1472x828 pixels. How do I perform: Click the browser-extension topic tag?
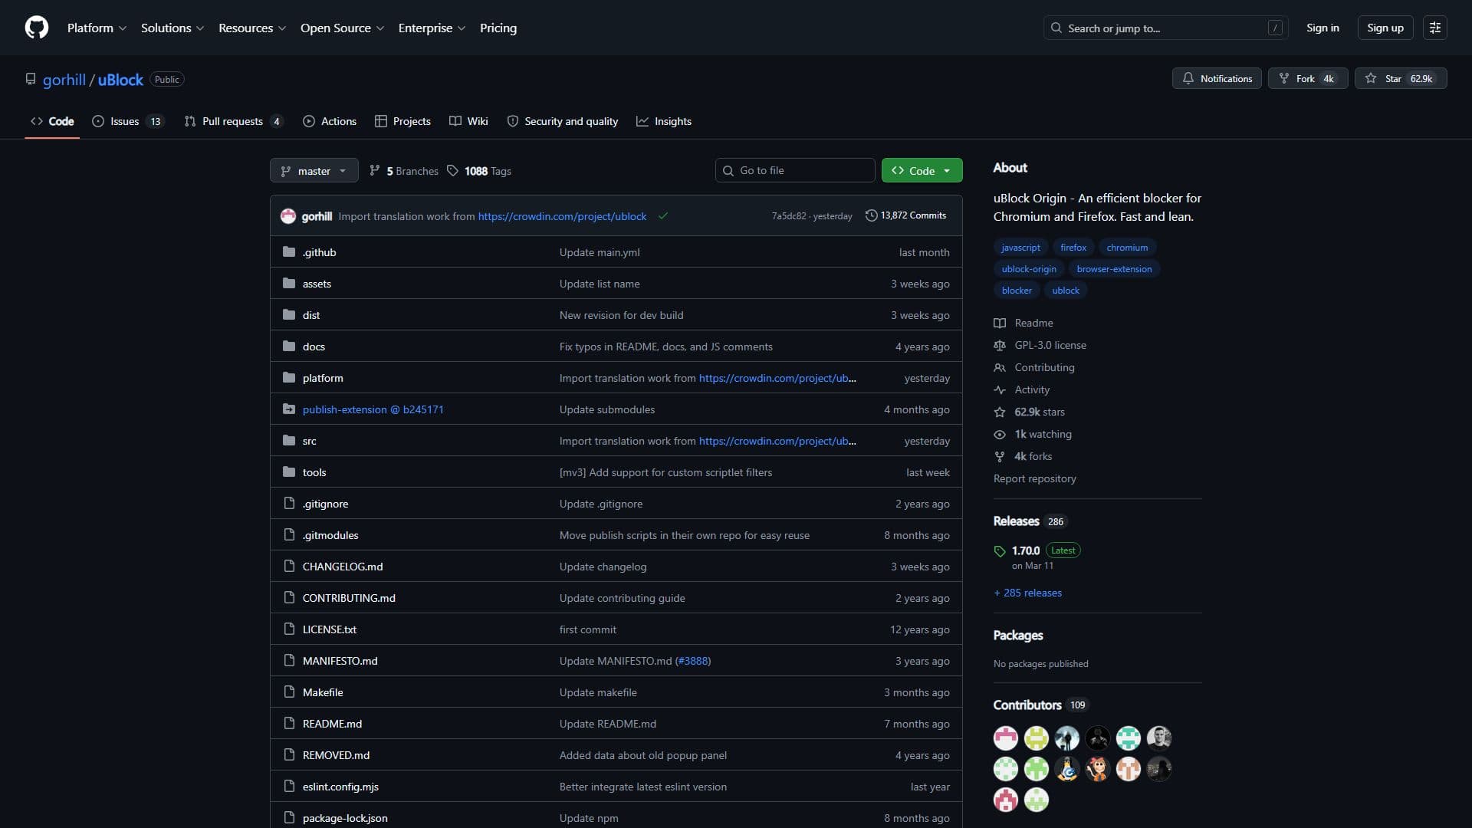click(x=1114, y=268)
